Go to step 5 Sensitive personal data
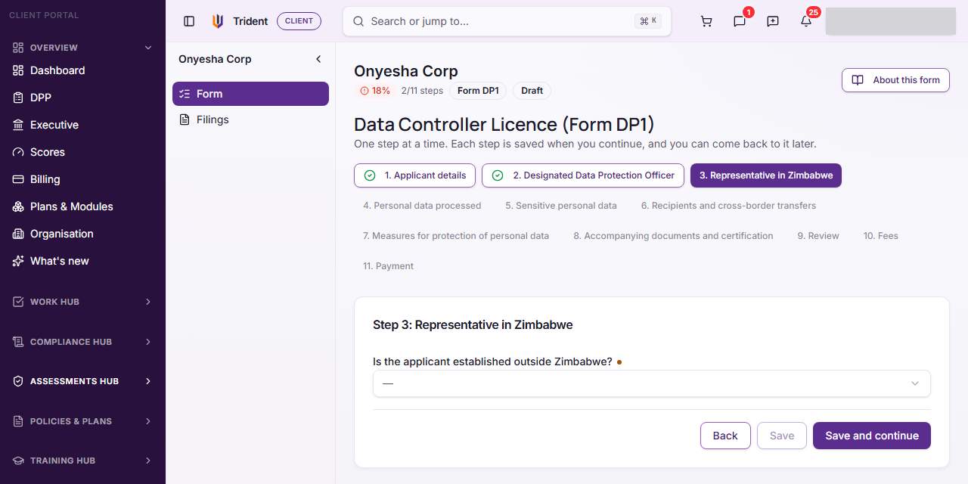This screenshot has height=484, width=968. (x=561, y=206)
